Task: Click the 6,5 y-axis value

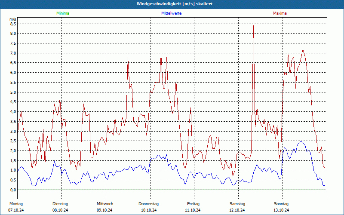Action: (x=13, y=63)
